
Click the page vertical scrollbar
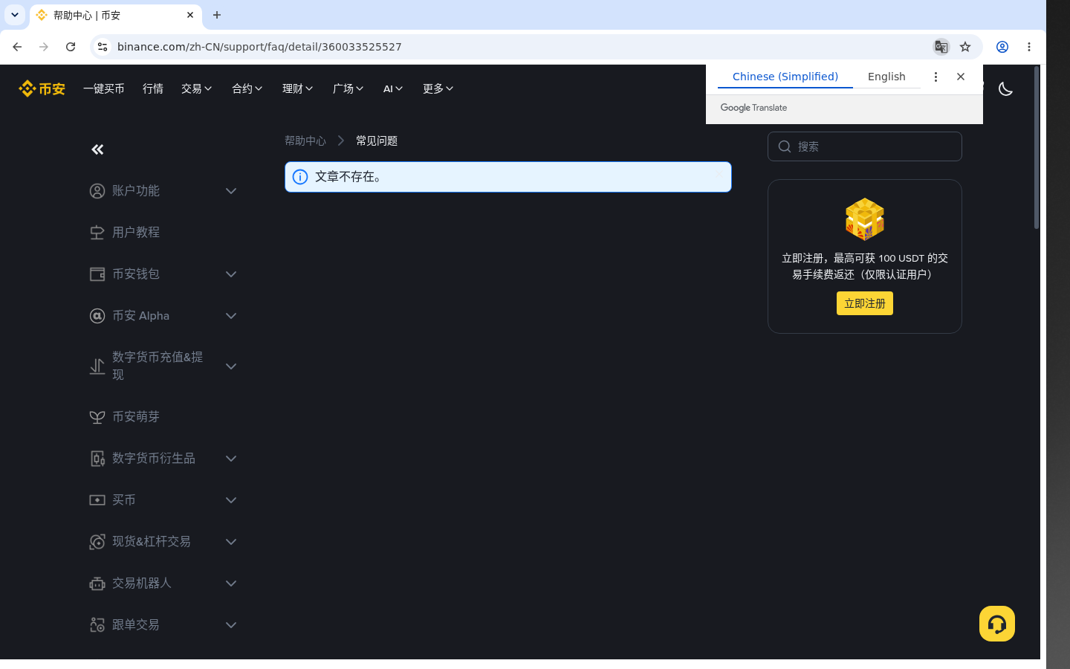pyautogui.click(x=1037, y=147)
